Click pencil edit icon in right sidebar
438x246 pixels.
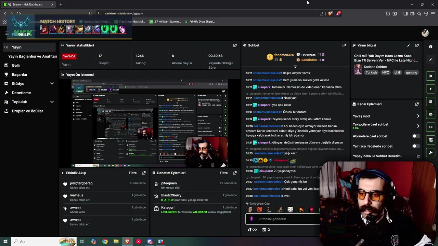(430, 59)
